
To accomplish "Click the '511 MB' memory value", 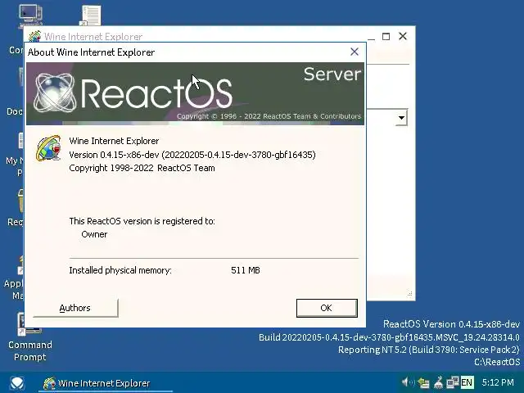I will pos(246,270).
